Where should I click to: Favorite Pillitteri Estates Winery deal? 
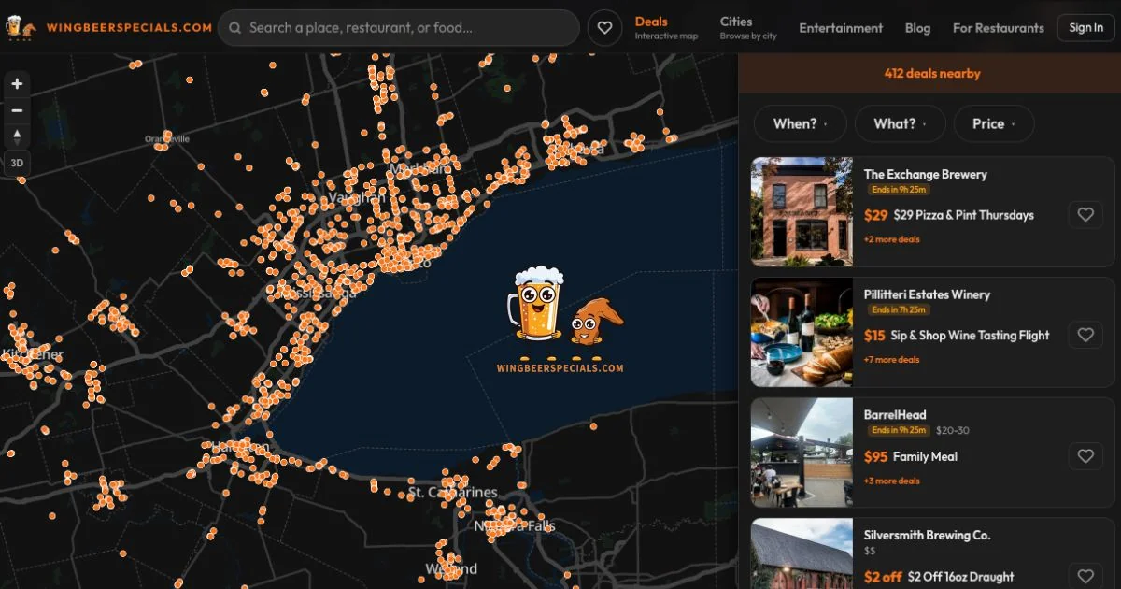tap(1085, 335)
